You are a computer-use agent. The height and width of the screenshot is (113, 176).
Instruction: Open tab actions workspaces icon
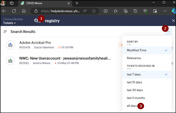[x=12, y=3]
